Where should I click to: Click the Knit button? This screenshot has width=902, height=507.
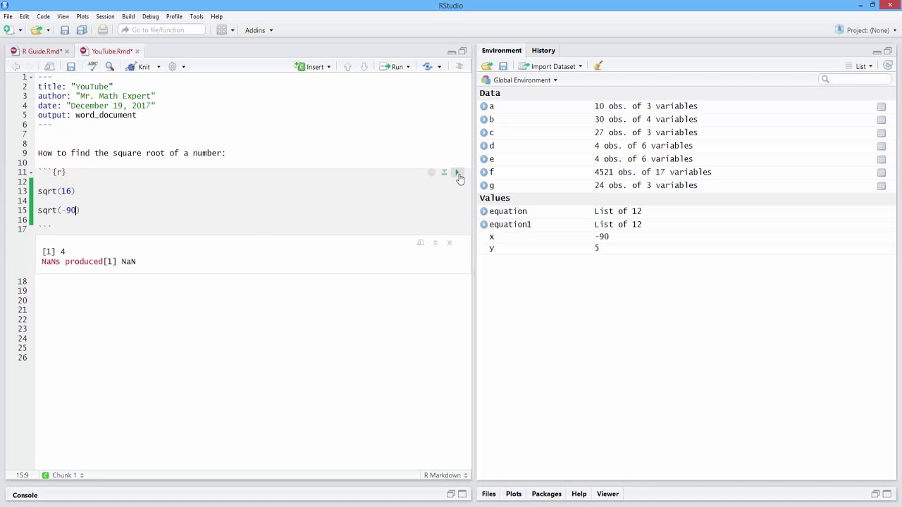138,66
